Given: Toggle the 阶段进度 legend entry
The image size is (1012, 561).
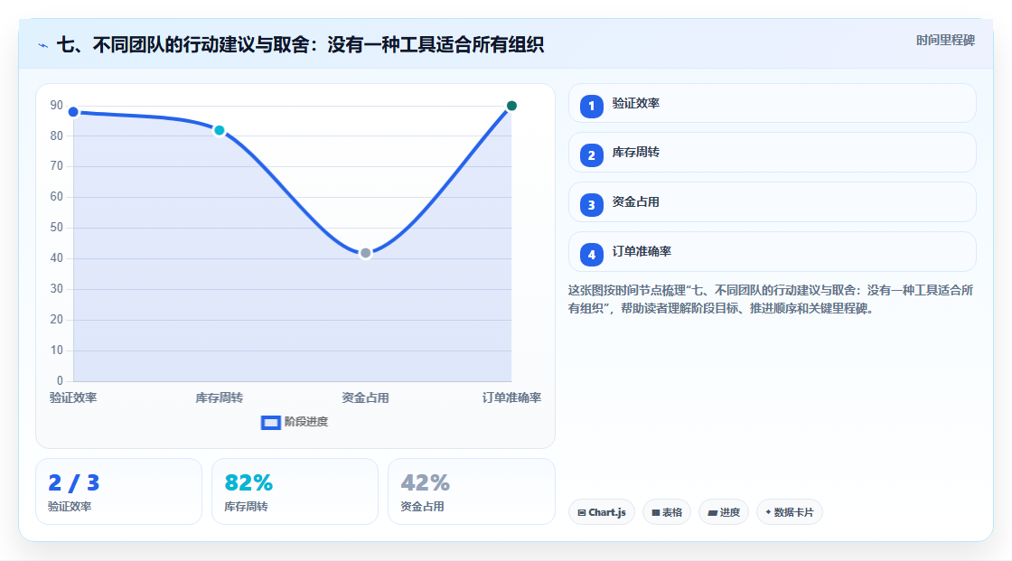Looking at the screenshot, I should point(295,422).
